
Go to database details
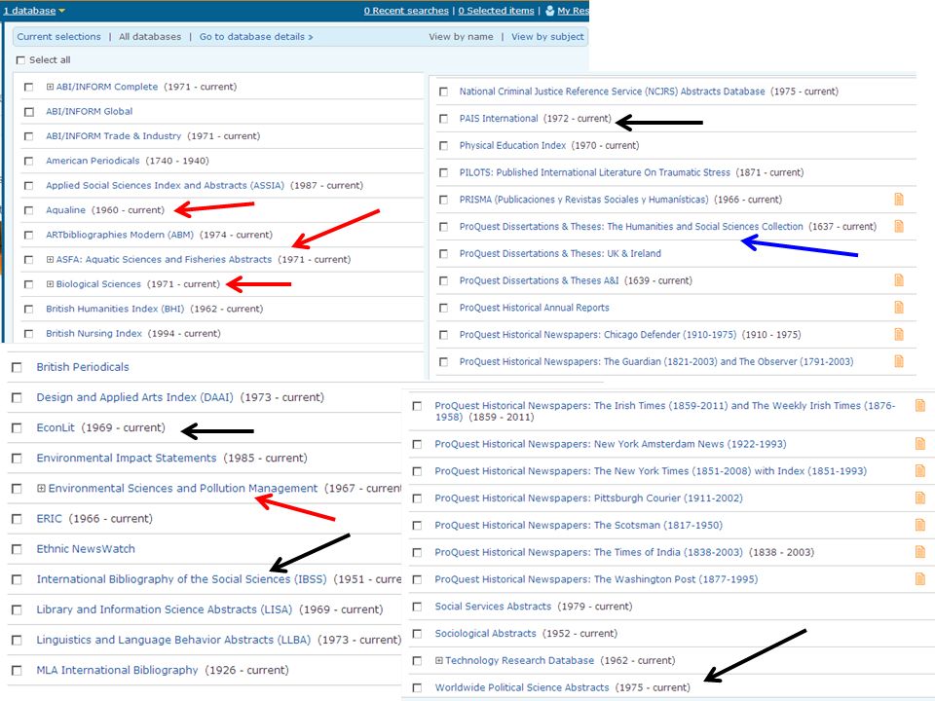click(256, 36)
